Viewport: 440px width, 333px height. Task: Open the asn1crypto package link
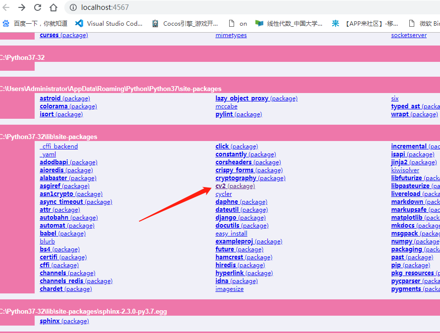(71, 194)
